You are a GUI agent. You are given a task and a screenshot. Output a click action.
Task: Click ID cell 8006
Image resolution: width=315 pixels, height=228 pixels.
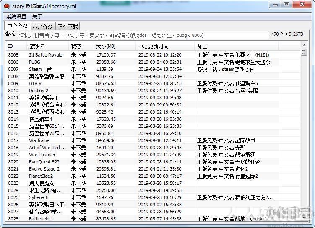13,62
